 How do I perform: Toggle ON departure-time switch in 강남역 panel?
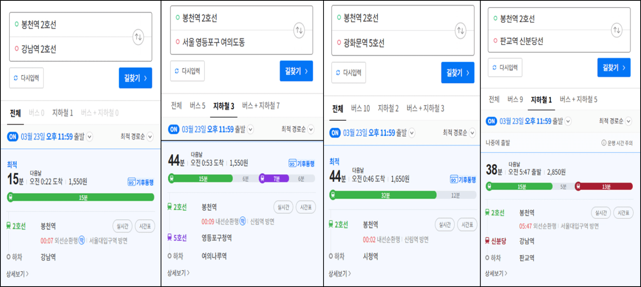point(13,137)
